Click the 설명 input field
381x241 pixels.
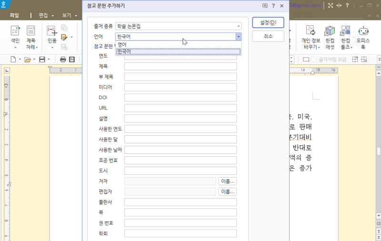pos(180,119)
